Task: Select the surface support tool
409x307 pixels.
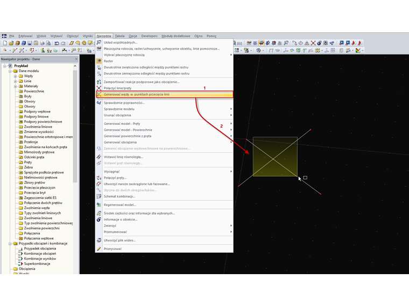Action: point(55,50)
